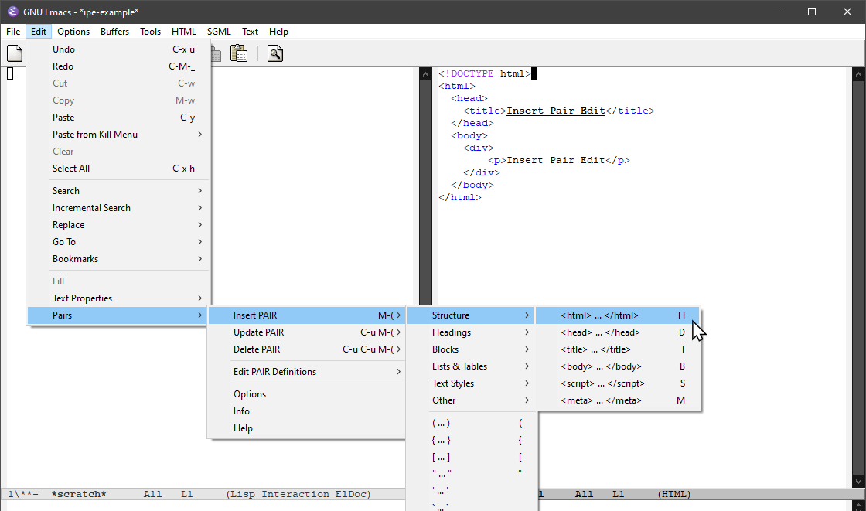Click the paragraph line with <p> tags
Viewport: 866px width, 511px height.
coord(559,160)
